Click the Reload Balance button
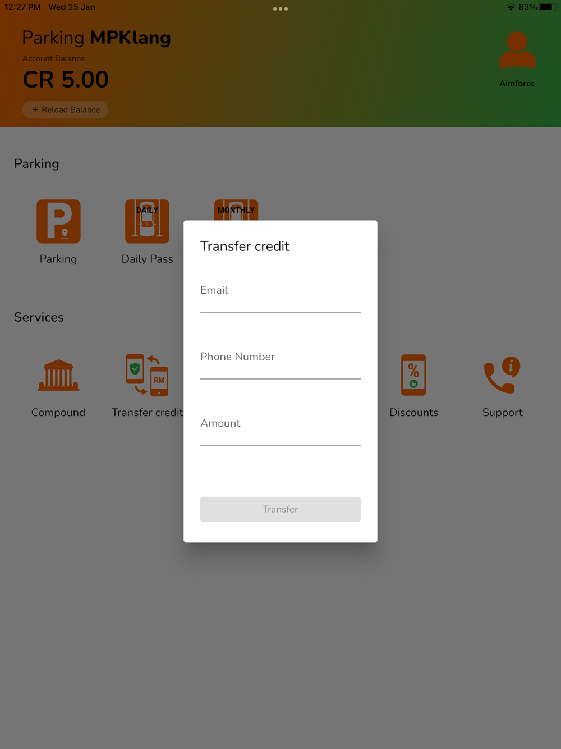 coord(66,109)
